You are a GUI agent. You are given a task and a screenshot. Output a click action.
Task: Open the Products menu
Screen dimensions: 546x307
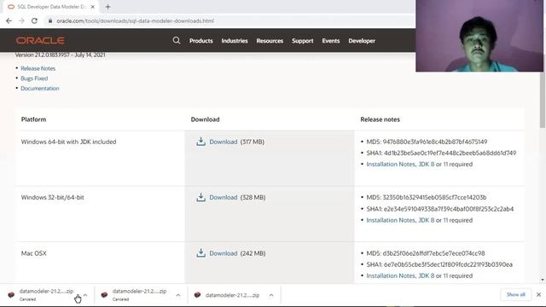(x=201, y=41)
